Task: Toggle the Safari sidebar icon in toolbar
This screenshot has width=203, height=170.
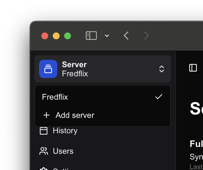Action: click(91, 36)
